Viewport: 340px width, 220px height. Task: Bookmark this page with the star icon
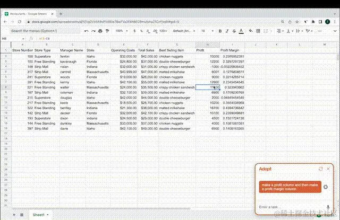tap(297, 22)
